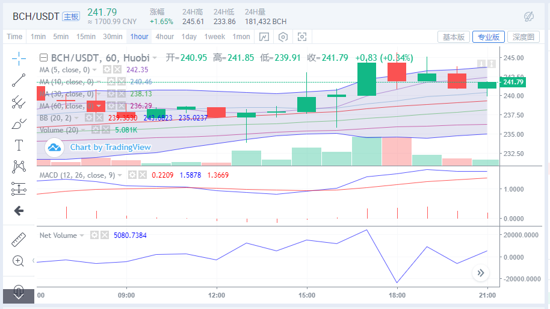Switch to 专业版 professional view
The width and height of the screenshot is (550, 309).
[489, 37]
